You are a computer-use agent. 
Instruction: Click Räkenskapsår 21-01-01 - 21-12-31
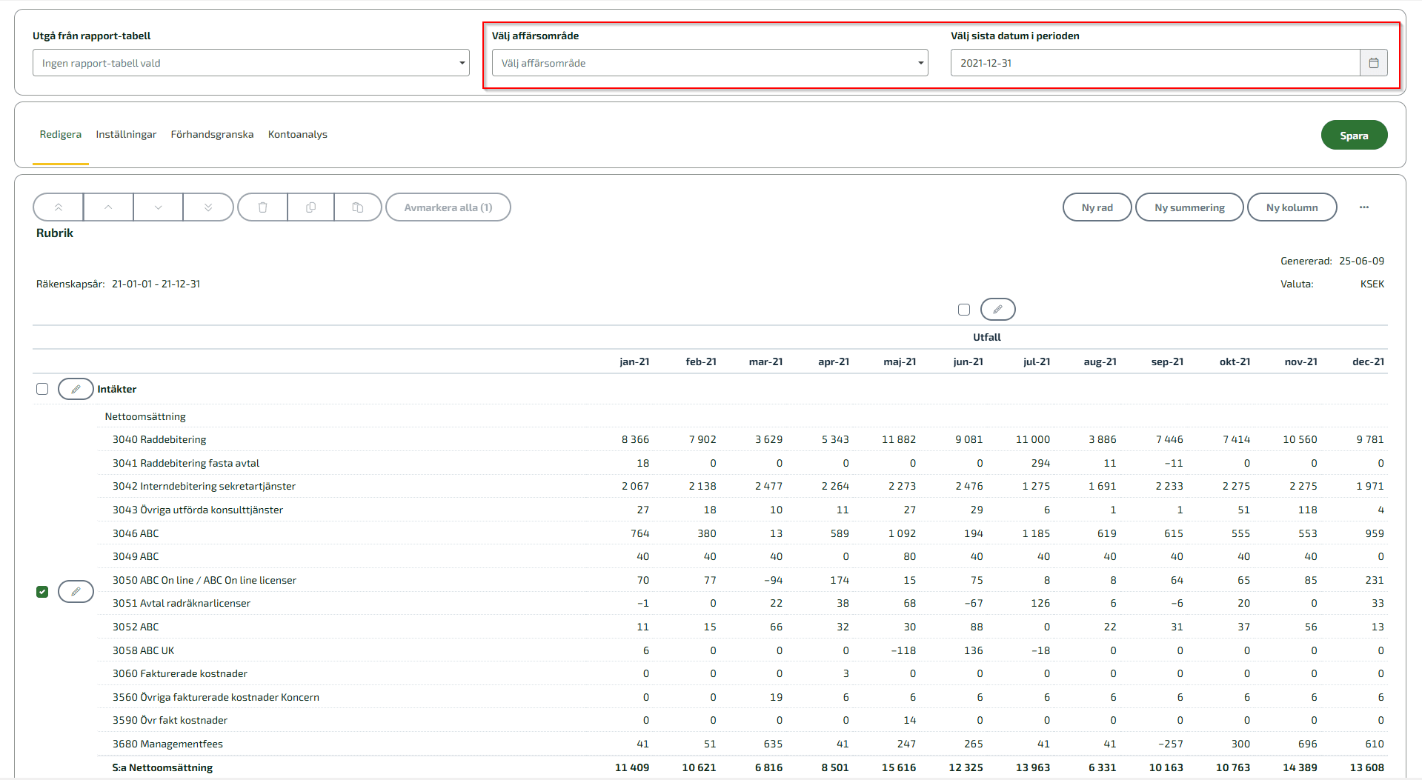(119, 284)
